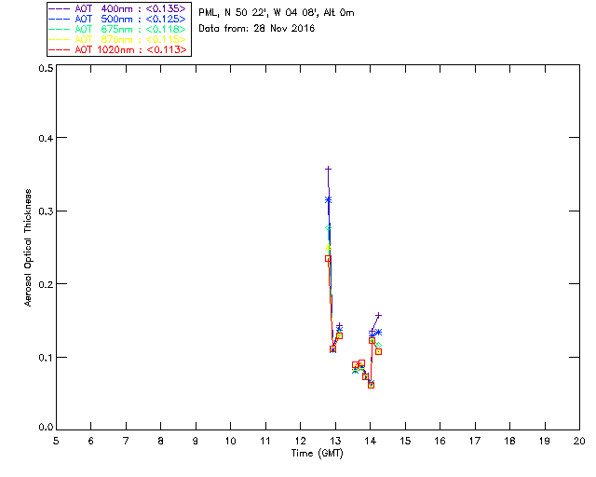Click the AOT 400nm legend entry

point(118,8)
